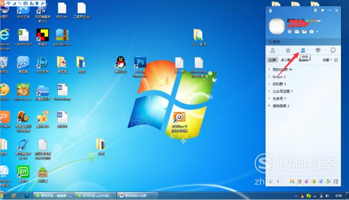Toggle Sogou IME moon full/half width
349x200 pixels.
click(x=14, y=3)
